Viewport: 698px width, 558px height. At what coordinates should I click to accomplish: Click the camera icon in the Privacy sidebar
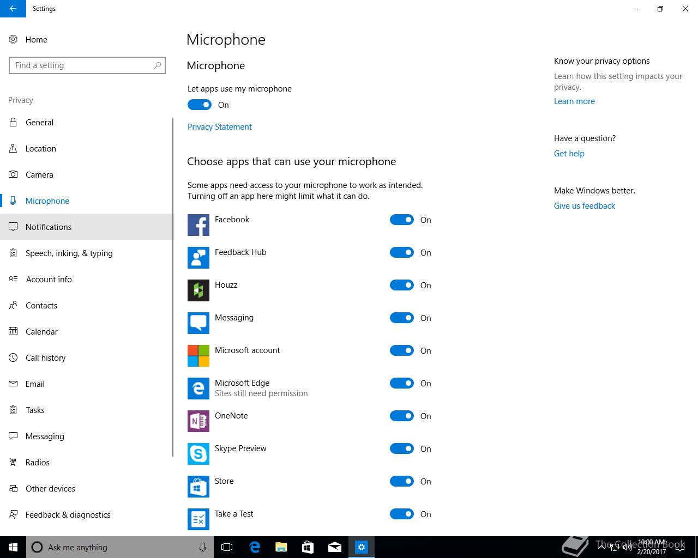13,174
